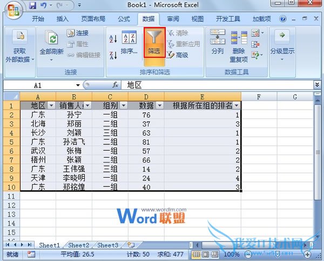324x261 pixels.
Task: Open the 视图 (View) tab
Action: pyautogui.click(x=197, y=19)
